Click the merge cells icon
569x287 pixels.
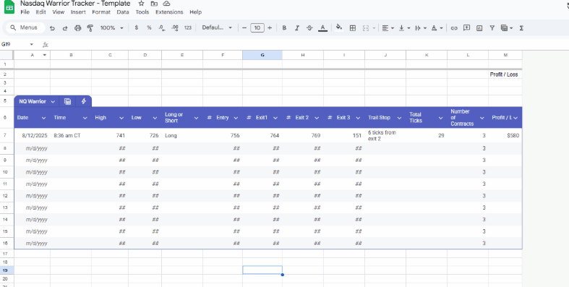click(x=366, y=28)
